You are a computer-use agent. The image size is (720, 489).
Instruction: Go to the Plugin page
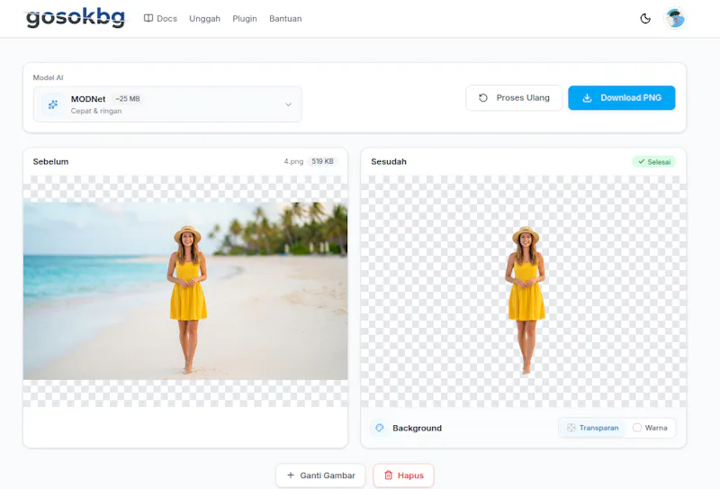click(245, 19)
